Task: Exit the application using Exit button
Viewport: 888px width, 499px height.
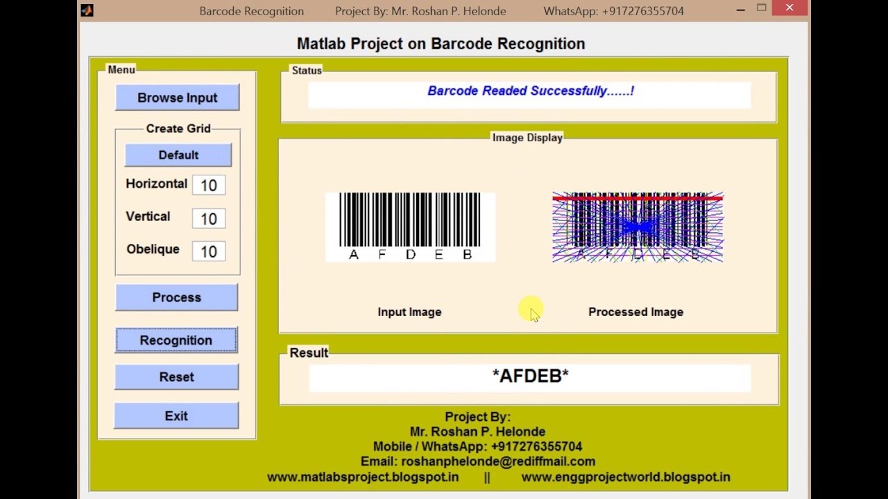Action: (176, 416)
